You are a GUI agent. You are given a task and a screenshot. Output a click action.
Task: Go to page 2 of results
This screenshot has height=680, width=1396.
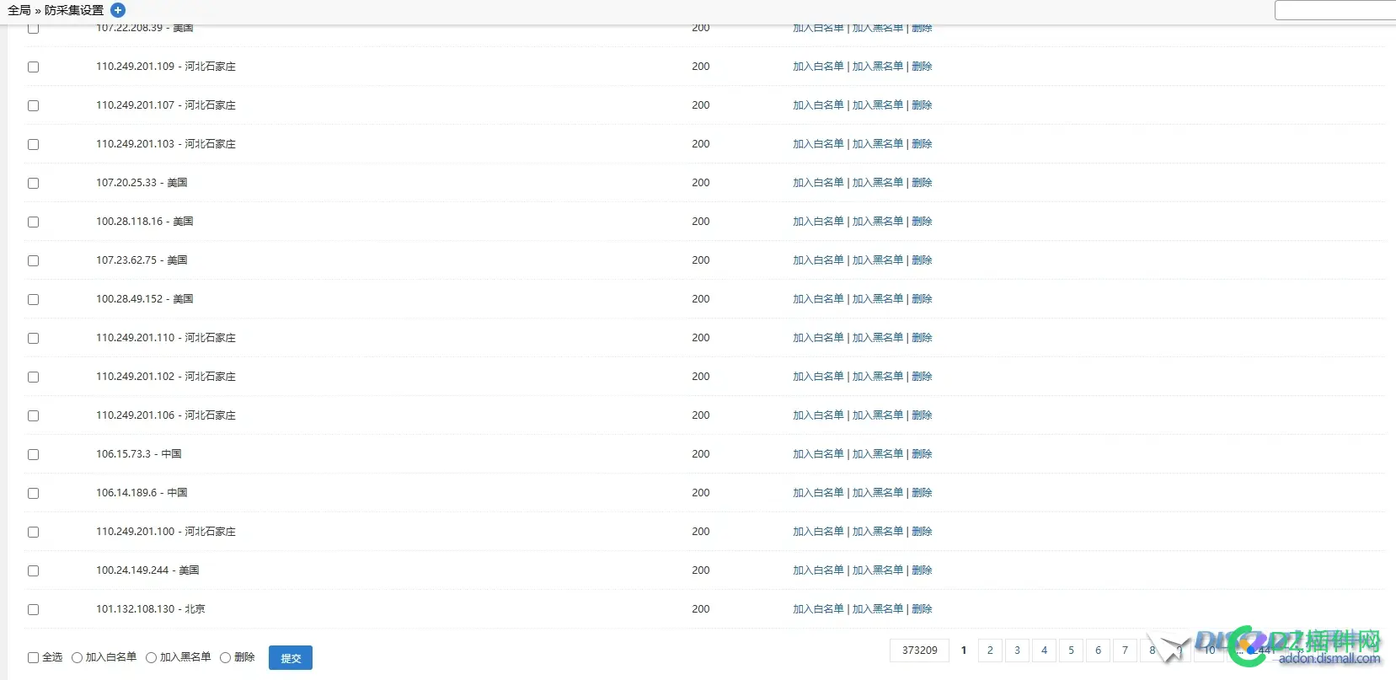click(x=990, y=651)
